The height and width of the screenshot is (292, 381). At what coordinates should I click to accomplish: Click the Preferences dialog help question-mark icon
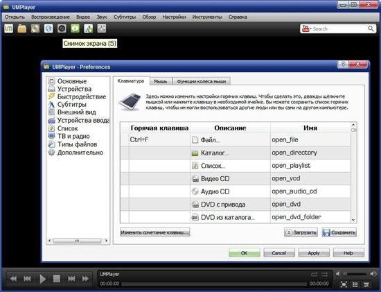point(343,65)
